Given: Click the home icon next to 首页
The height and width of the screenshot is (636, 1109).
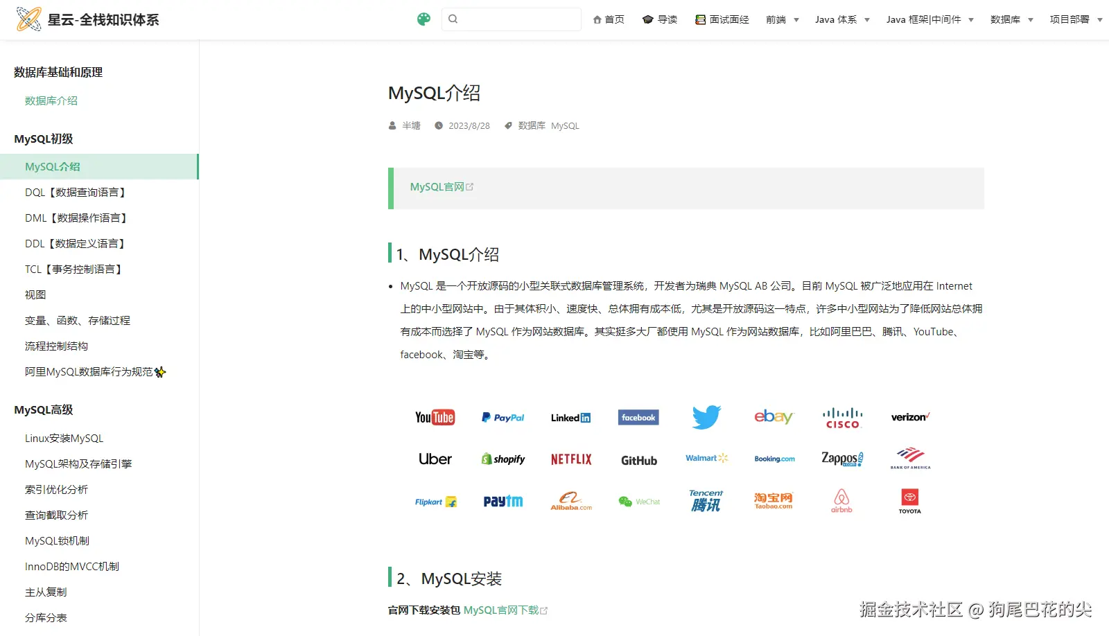Looking at the screenshot, I should (597, 20).
